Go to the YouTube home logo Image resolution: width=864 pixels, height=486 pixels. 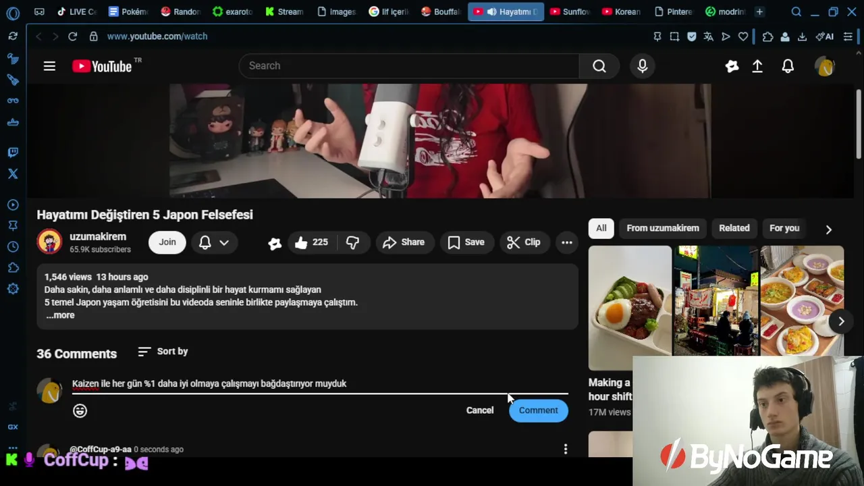[x=103, y=66]
